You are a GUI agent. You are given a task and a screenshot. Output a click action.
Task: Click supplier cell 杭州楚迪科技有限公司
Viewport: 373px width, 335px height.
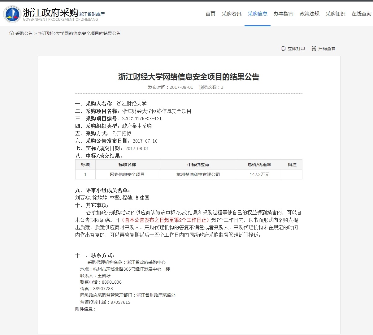point(198,174)
